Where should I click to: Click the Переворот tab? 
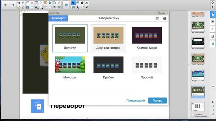58,18
